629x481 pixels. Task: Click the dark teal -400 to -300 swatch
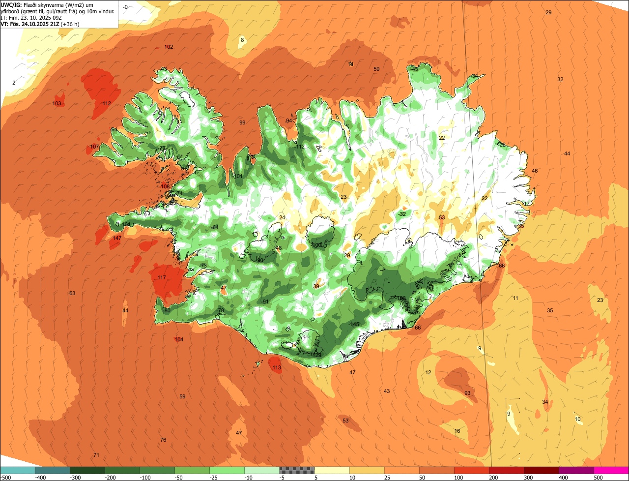(53, 470)
